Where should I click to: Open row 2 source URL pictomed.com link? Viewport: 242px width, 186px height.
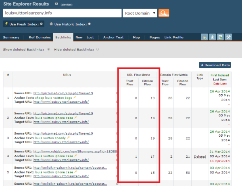tap(63, 113)
